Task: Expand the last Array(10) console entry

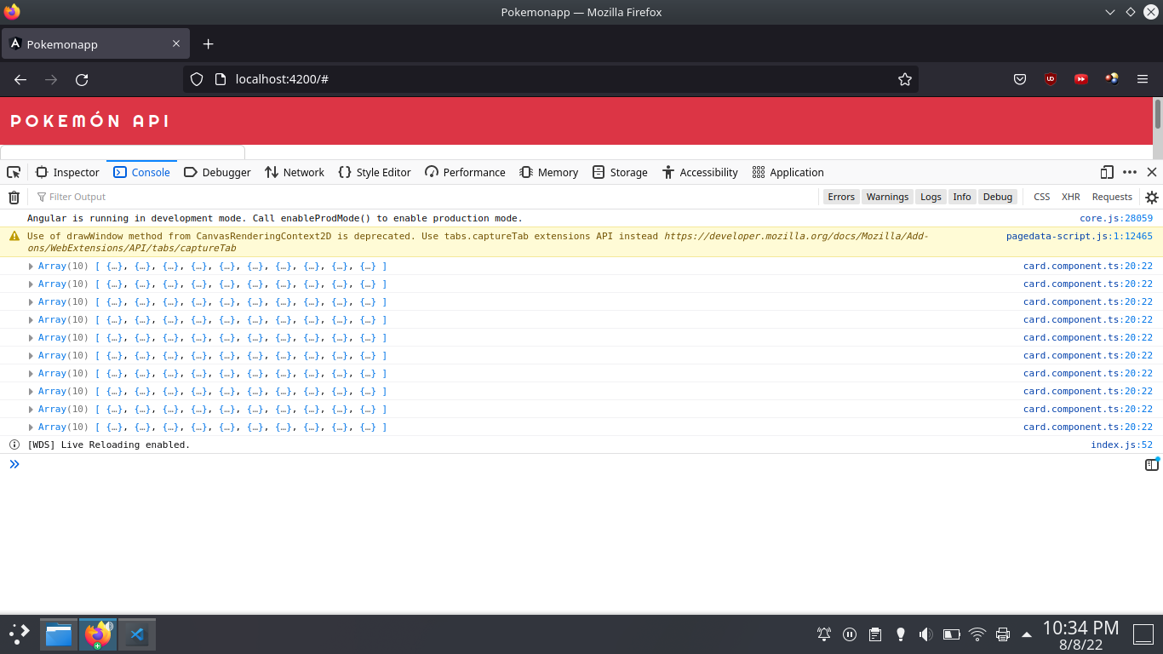Action: point(32,427)
